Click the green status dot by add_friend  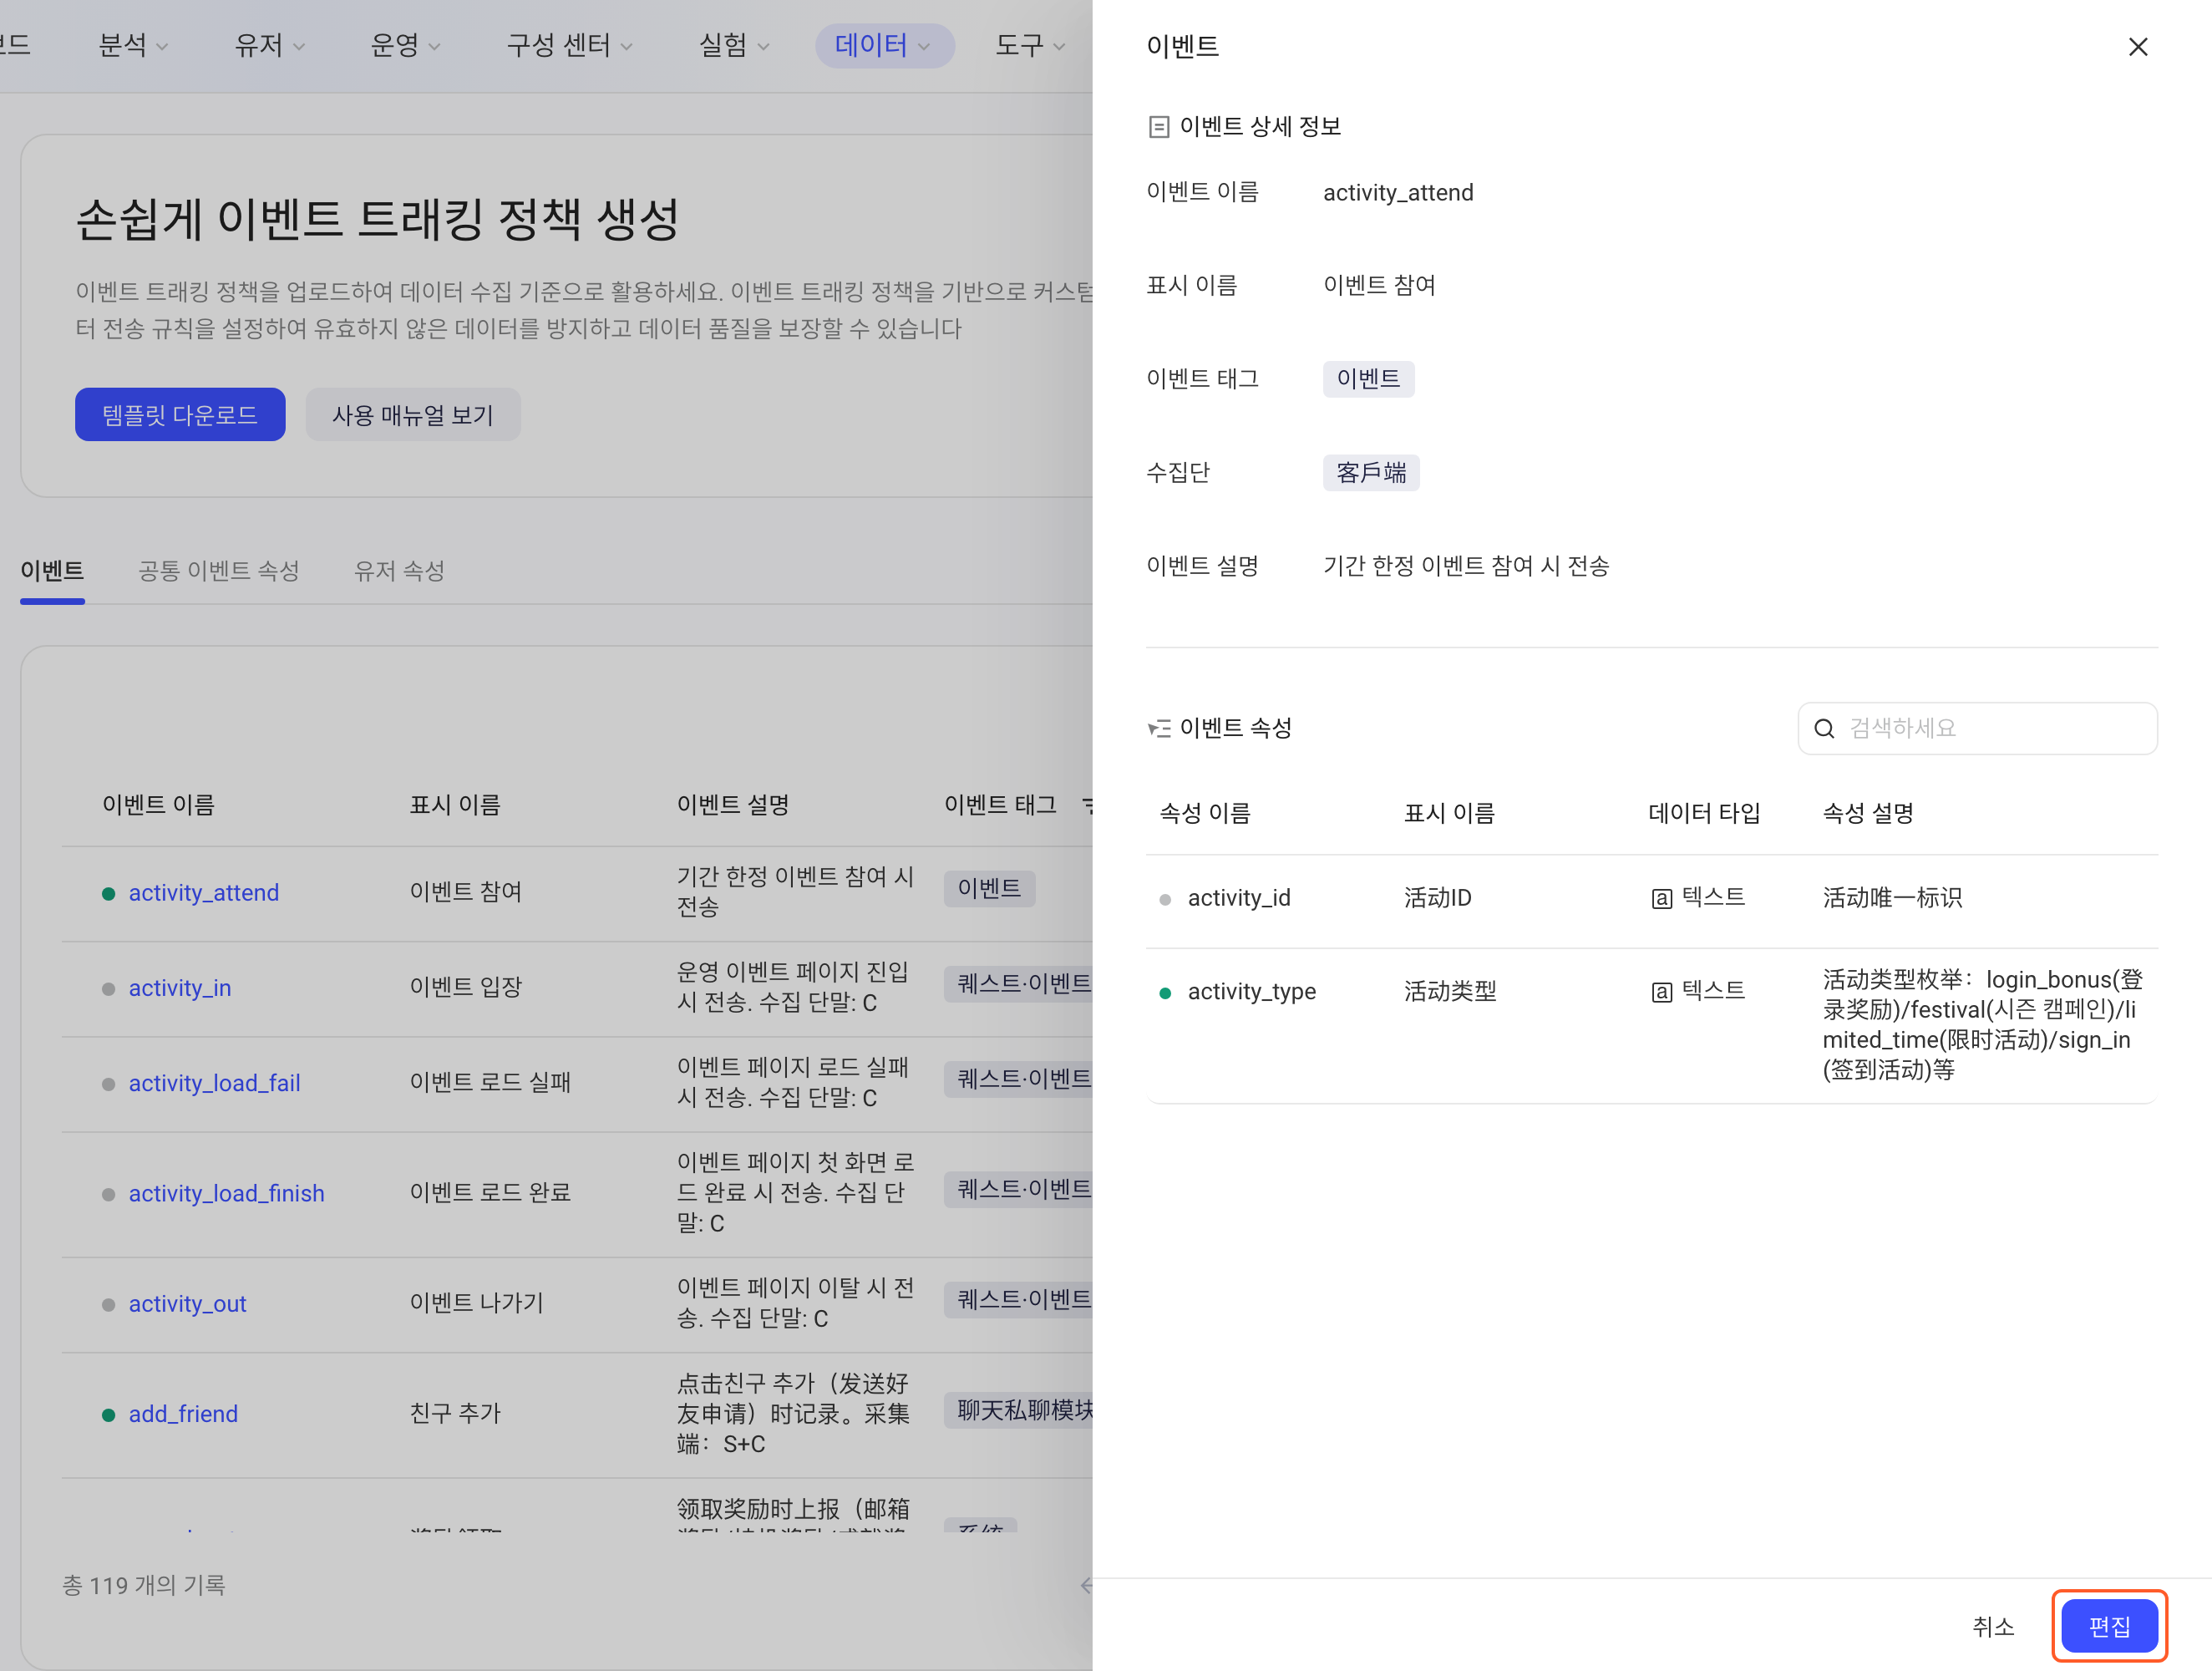(x=108, y=1414)
